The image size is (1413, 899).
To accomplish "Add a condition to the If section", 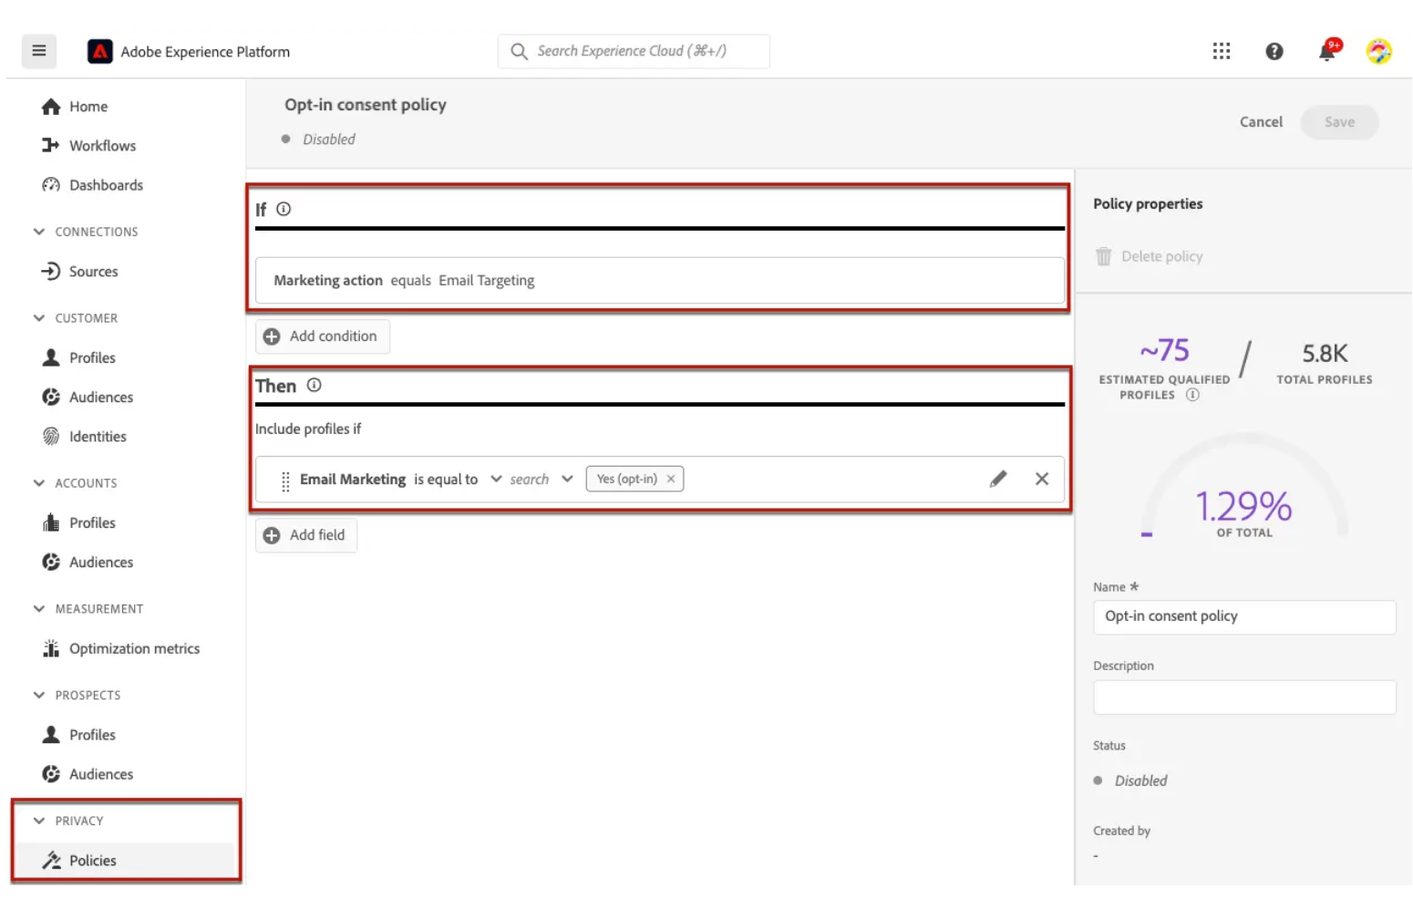I will click(323, 336).
